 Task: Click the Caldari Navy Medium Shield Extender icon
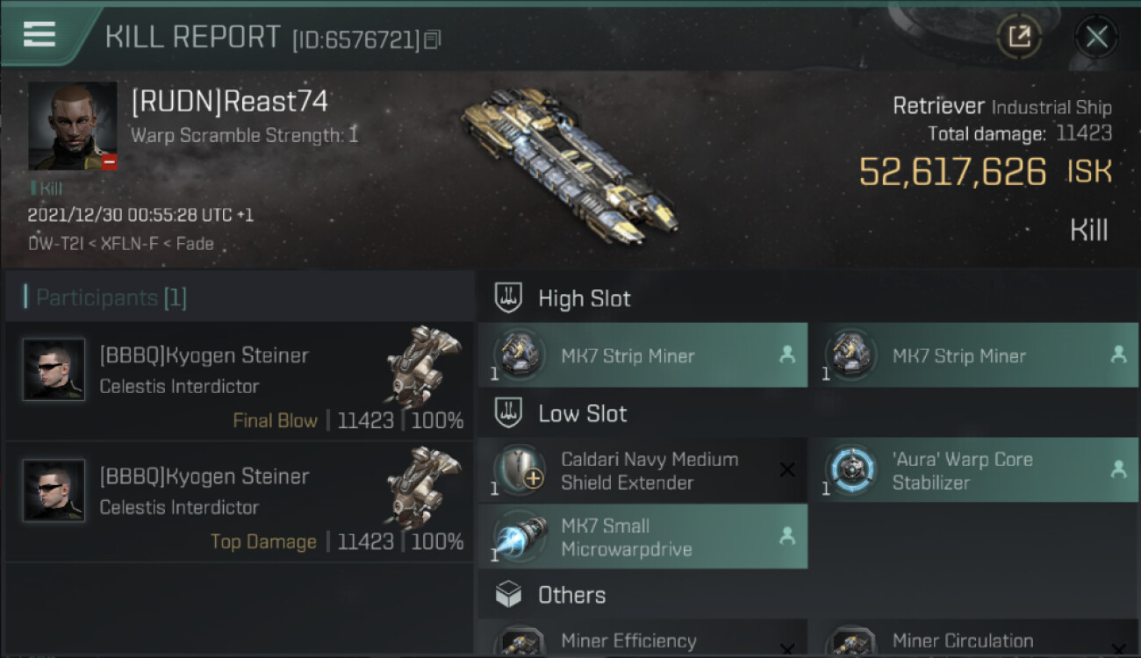519,470
